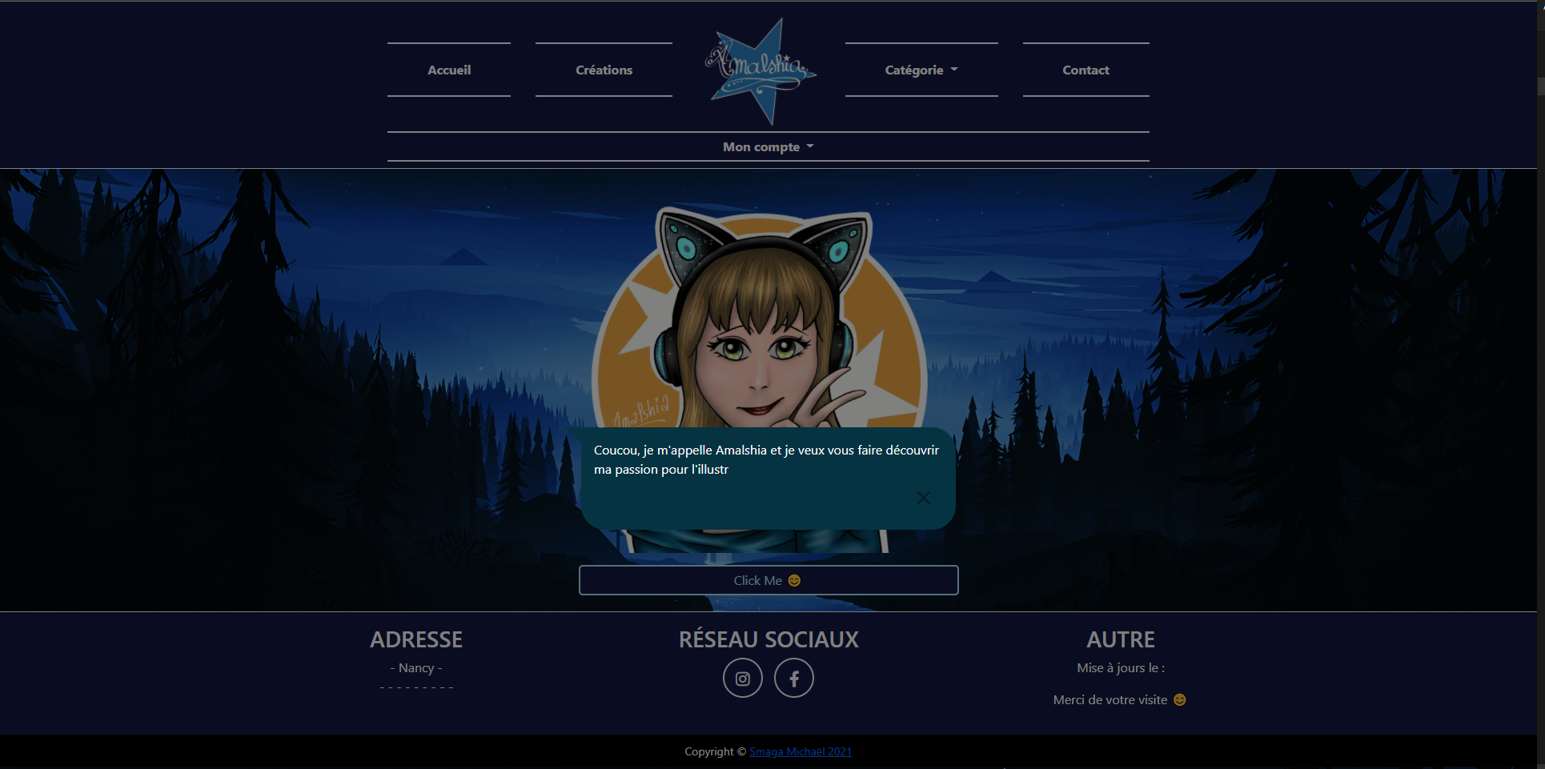Follow the Smaga Michaël 2021 link
This screenshot has height=769, width=1545.
[800, 751]
